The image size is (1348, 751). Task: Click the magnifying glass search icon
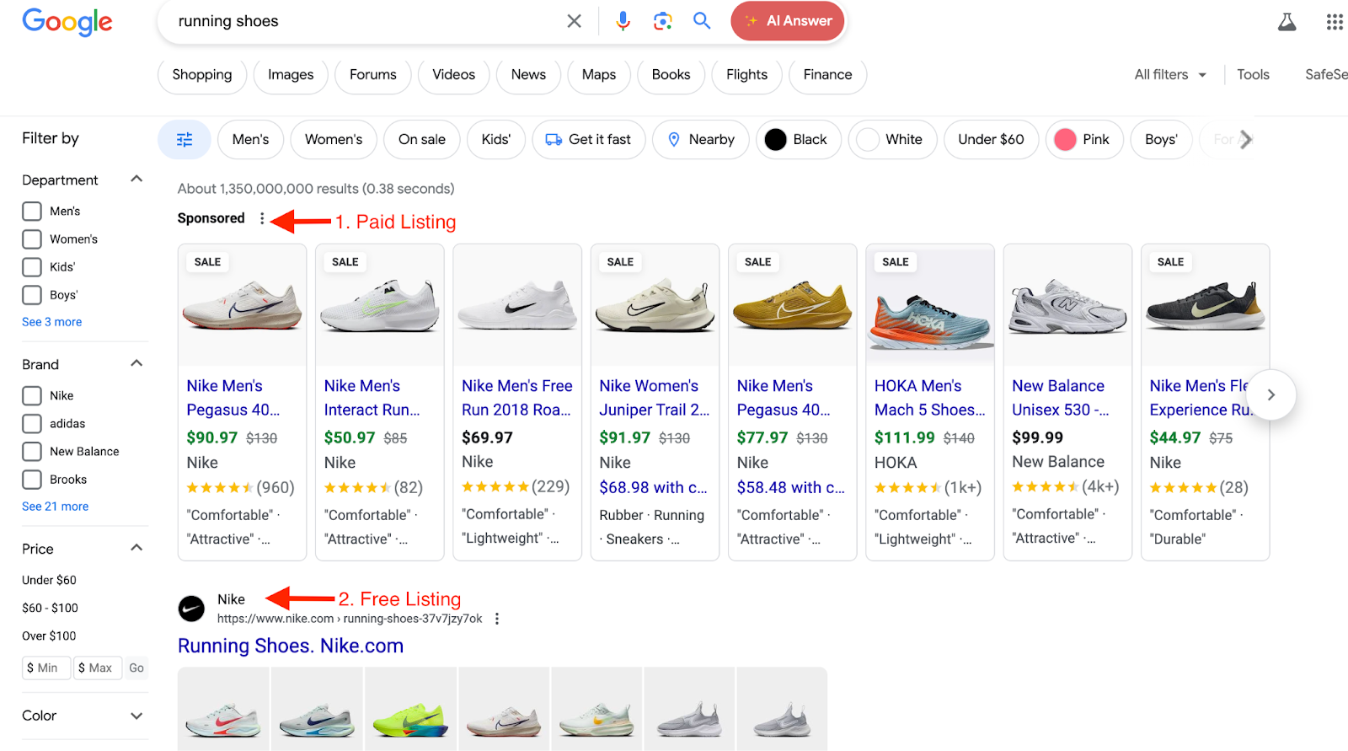point(702,21)
